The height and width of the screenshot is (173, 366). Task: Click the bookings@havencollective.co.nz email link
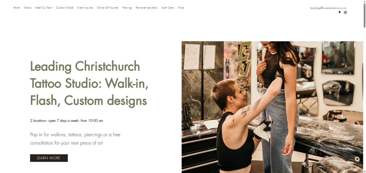tap(328, 8)
